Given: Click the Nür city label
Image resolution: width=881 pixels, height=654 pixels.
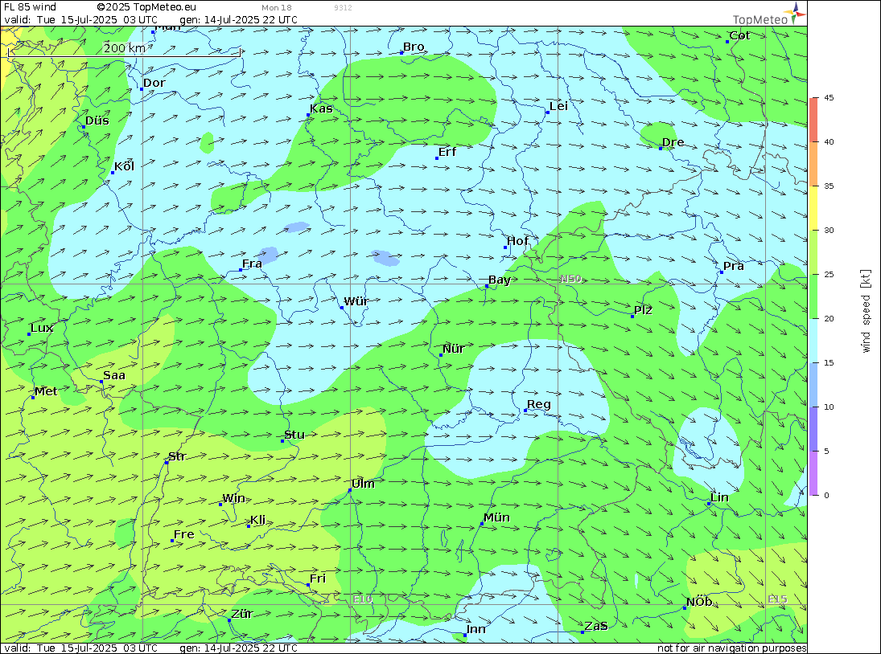Looking at the screenshot, I should (454, 349).
